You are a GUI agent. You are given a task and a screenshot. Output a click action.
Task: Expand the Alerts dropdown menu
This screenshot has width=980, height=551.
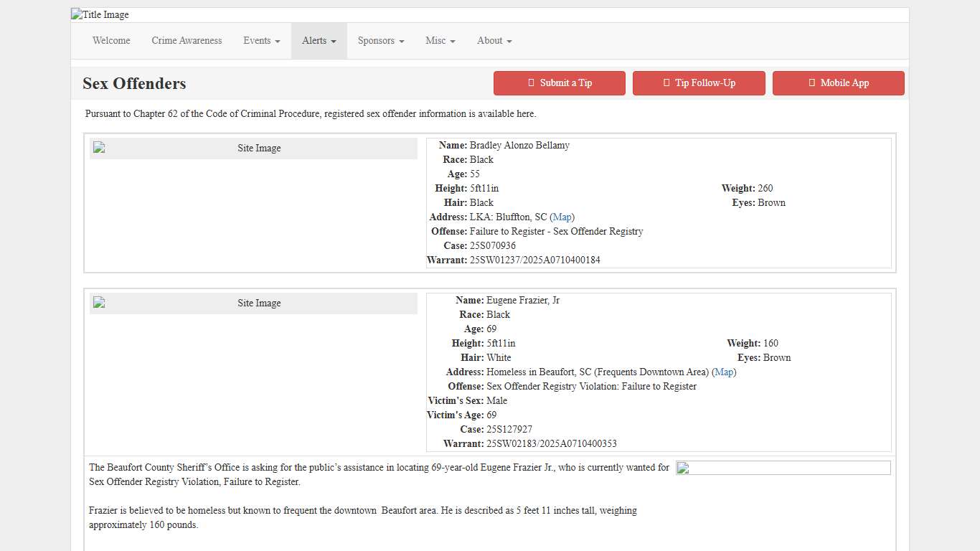point(319,41)
